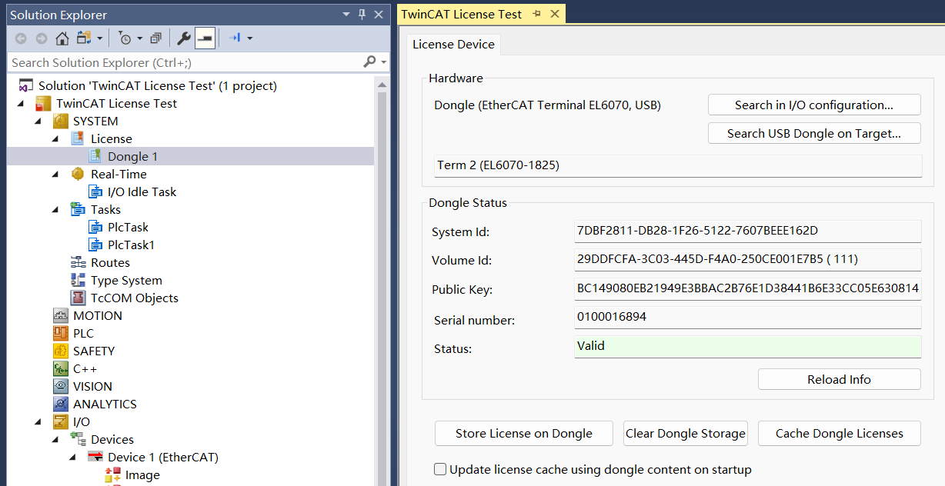Click the Routes icon

[x=78, y=262]
